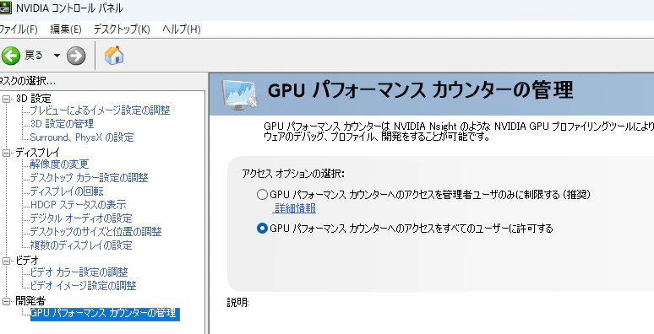Click the monitor icon in page header

(x=240, y=94)
